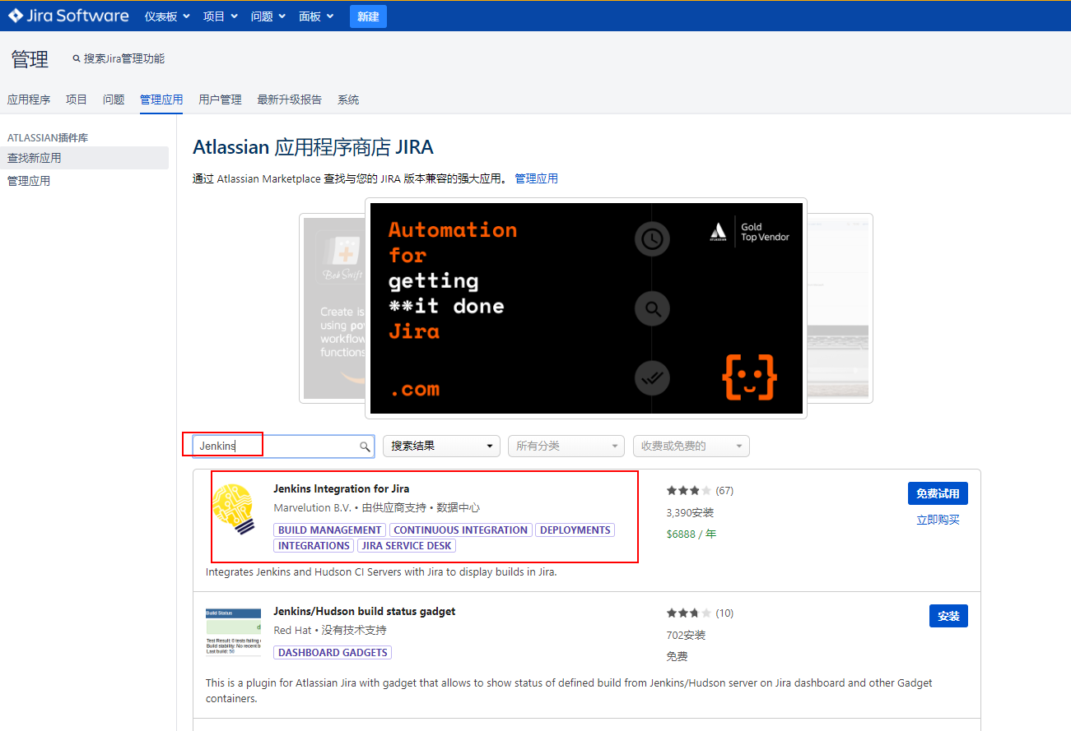Click the CONTINUOUS INTEGRATION tag
Image resolution: width=1071 pixels, height=731 pixels.
(461, 530)
